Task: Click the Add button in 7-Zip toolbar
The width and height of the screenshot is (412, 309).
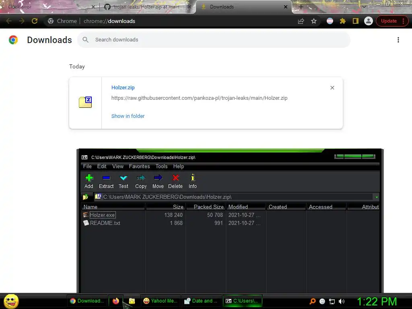Action: tap(89, 181)
